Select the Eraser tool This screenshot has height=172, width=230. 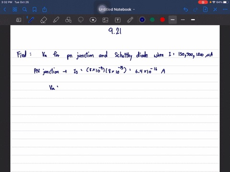tap(44, 20)
